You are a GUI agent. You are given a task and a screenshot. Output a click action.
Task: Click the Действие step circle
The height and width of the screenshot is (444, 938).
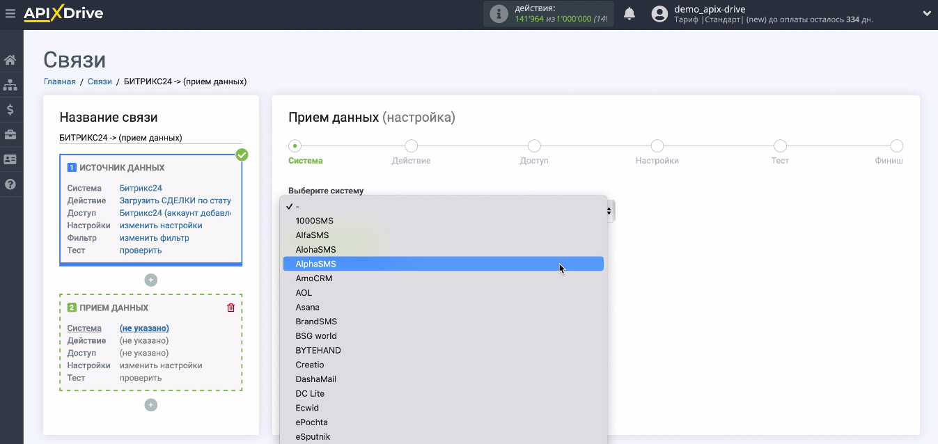(x=412, y=146)
